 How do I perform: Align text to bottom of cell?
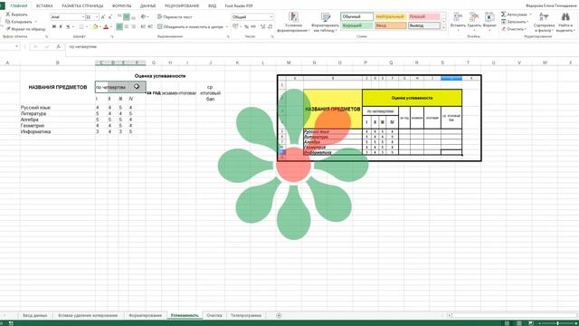(133, 16)
